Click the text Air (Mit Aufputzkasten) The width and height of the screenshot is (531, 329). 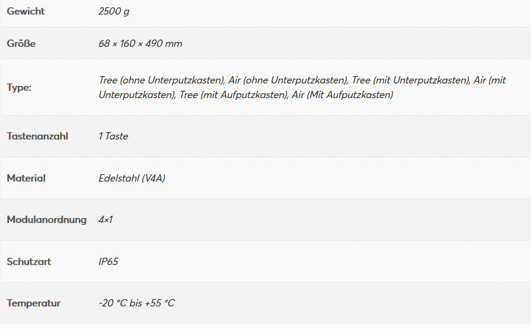[x=342, y=95]
